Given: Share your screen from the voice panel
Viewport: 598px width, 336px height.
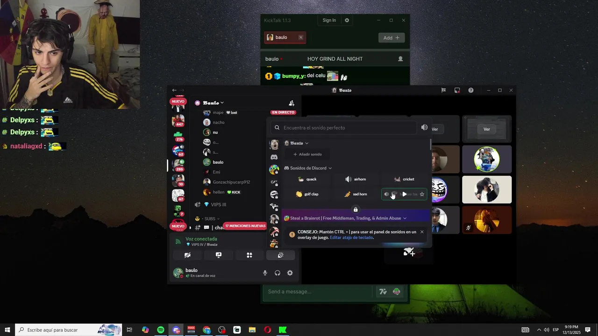Looking at the screenshot, I should [x=218, y=255].
